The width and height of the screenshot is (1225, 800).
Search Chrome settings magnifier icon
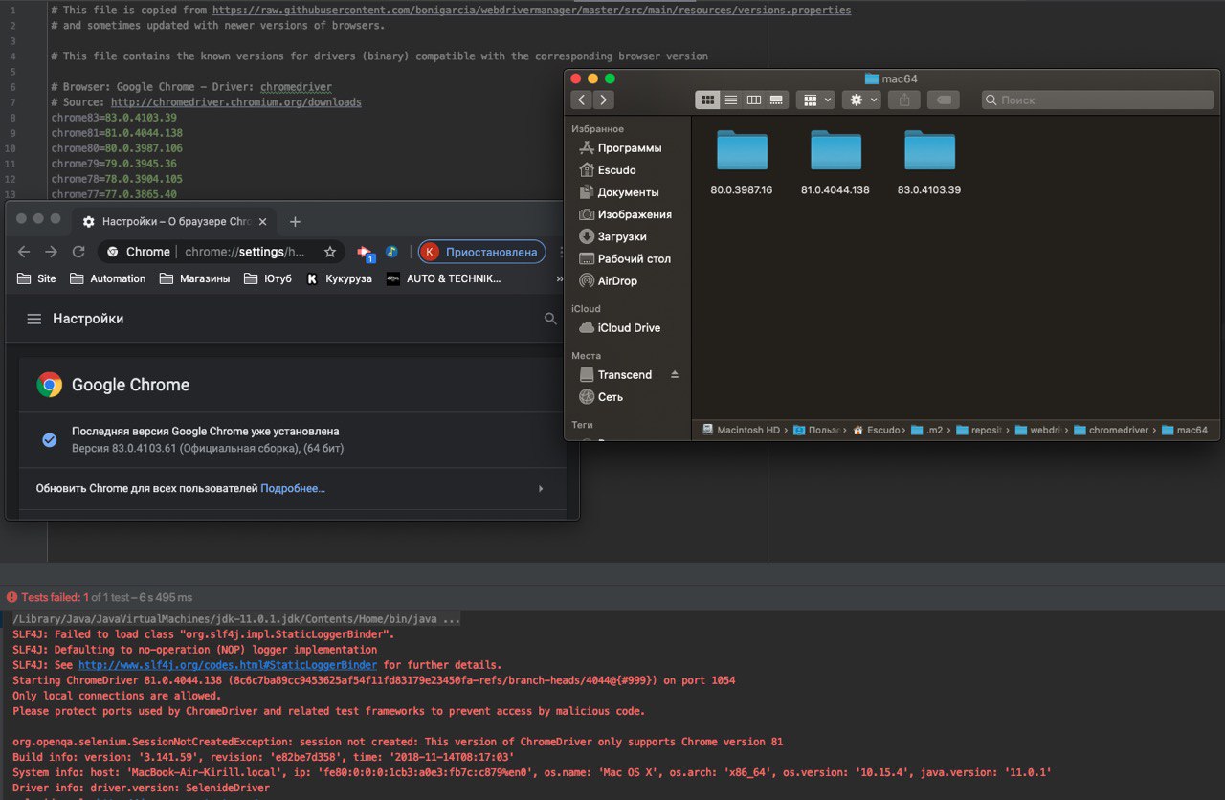(550, 319)
